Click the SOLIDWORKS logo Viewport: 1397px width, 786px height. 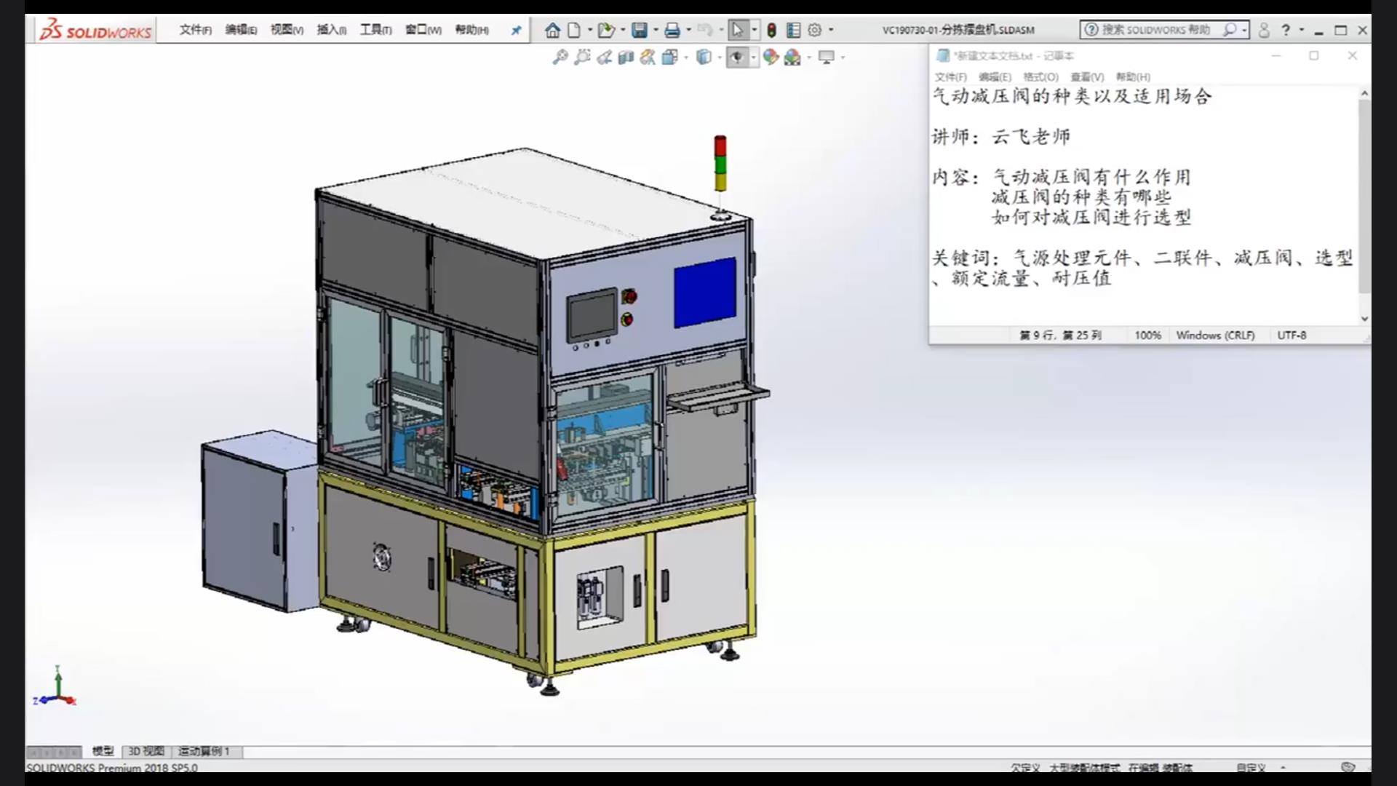coord(95,31)
